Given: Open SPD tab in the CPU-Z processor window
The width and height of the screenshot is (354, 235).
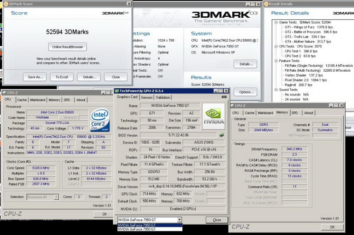Looking at the screenshot, I should pos(67,100).
